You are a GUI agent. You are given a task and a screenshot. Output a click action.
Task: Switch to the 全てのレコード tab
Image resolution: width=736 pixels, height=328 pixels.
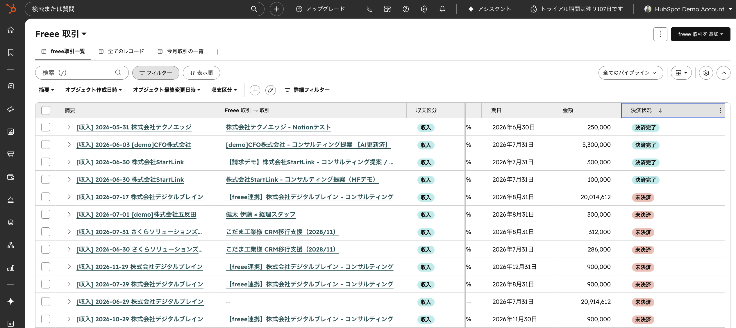[x=122, y=51]
